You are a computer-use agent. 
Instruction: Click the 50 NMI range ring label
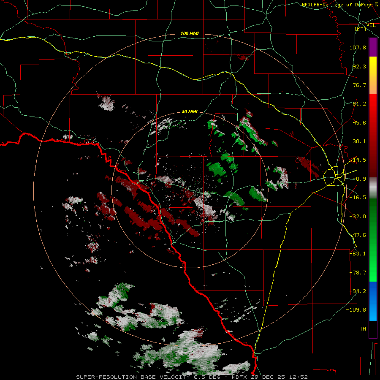click(190, 111)
